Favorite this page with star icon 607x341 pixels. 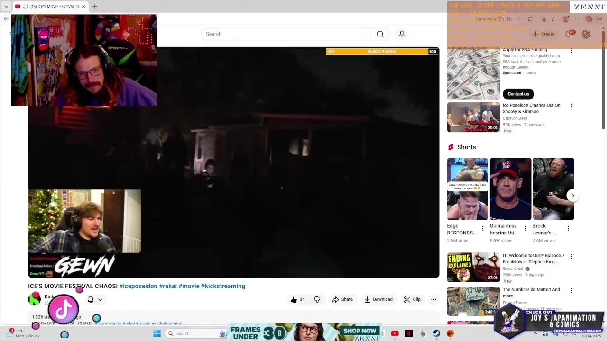coord(518,19)
